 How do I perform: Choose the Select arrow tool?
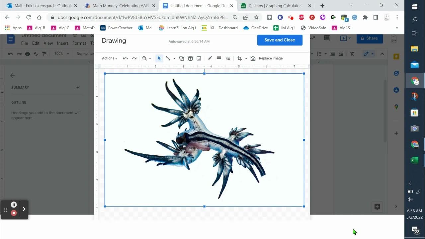159,58
